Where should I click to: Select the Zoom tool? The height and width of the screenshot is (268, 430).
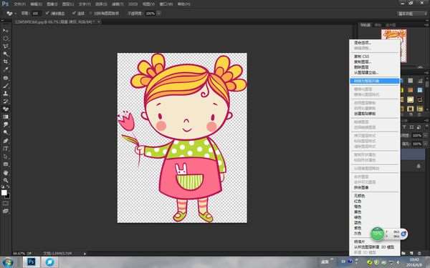(x=6, y=181)
